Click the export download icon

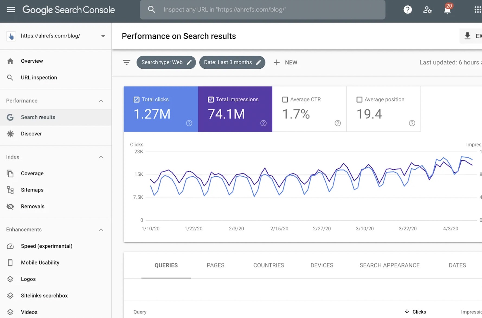[x=467, y=36]
